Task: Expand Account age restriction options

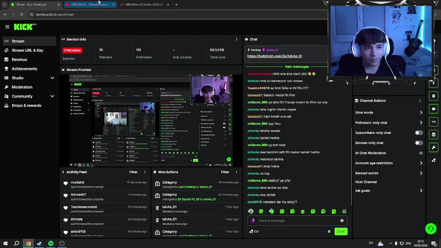Action: (x=421, y=163)
